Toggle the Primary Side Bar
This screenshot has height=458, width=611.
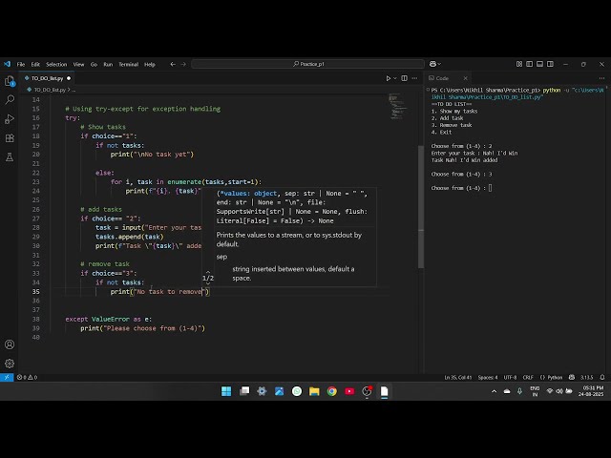click(530, 64)
